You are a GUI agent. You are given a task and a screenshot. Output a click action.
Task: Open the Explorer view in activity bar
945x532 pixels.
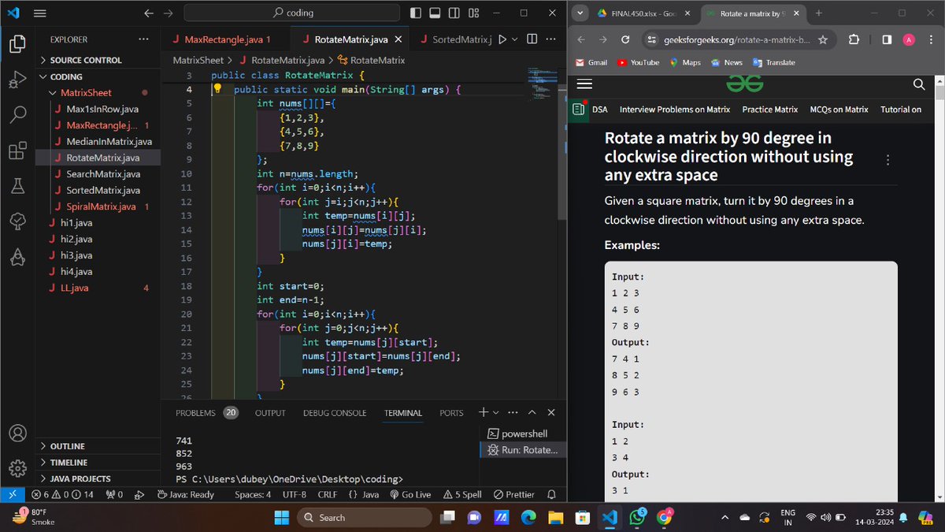tap(17, 44)
